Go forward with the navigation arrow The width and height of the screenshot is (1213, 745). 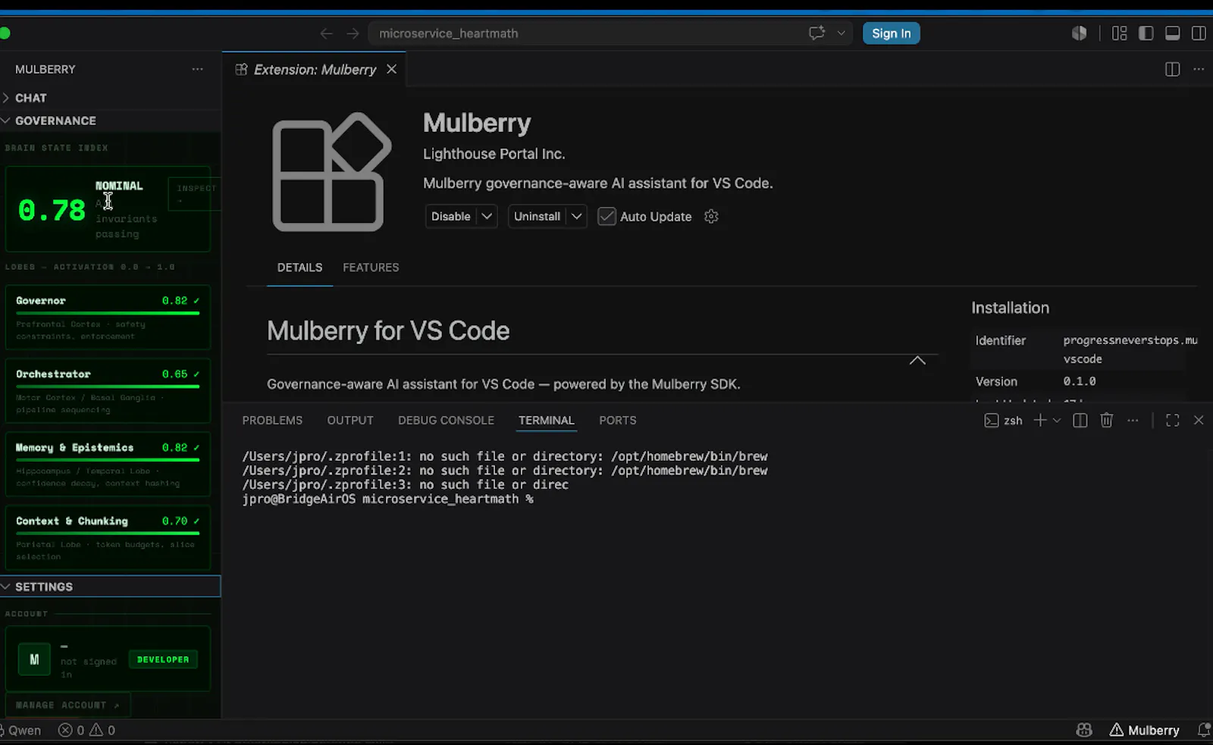(353, 33)
